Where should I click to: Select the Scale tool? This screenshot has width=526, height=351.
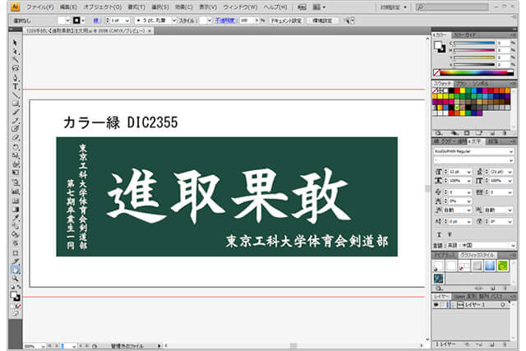(x=15, y=155)
